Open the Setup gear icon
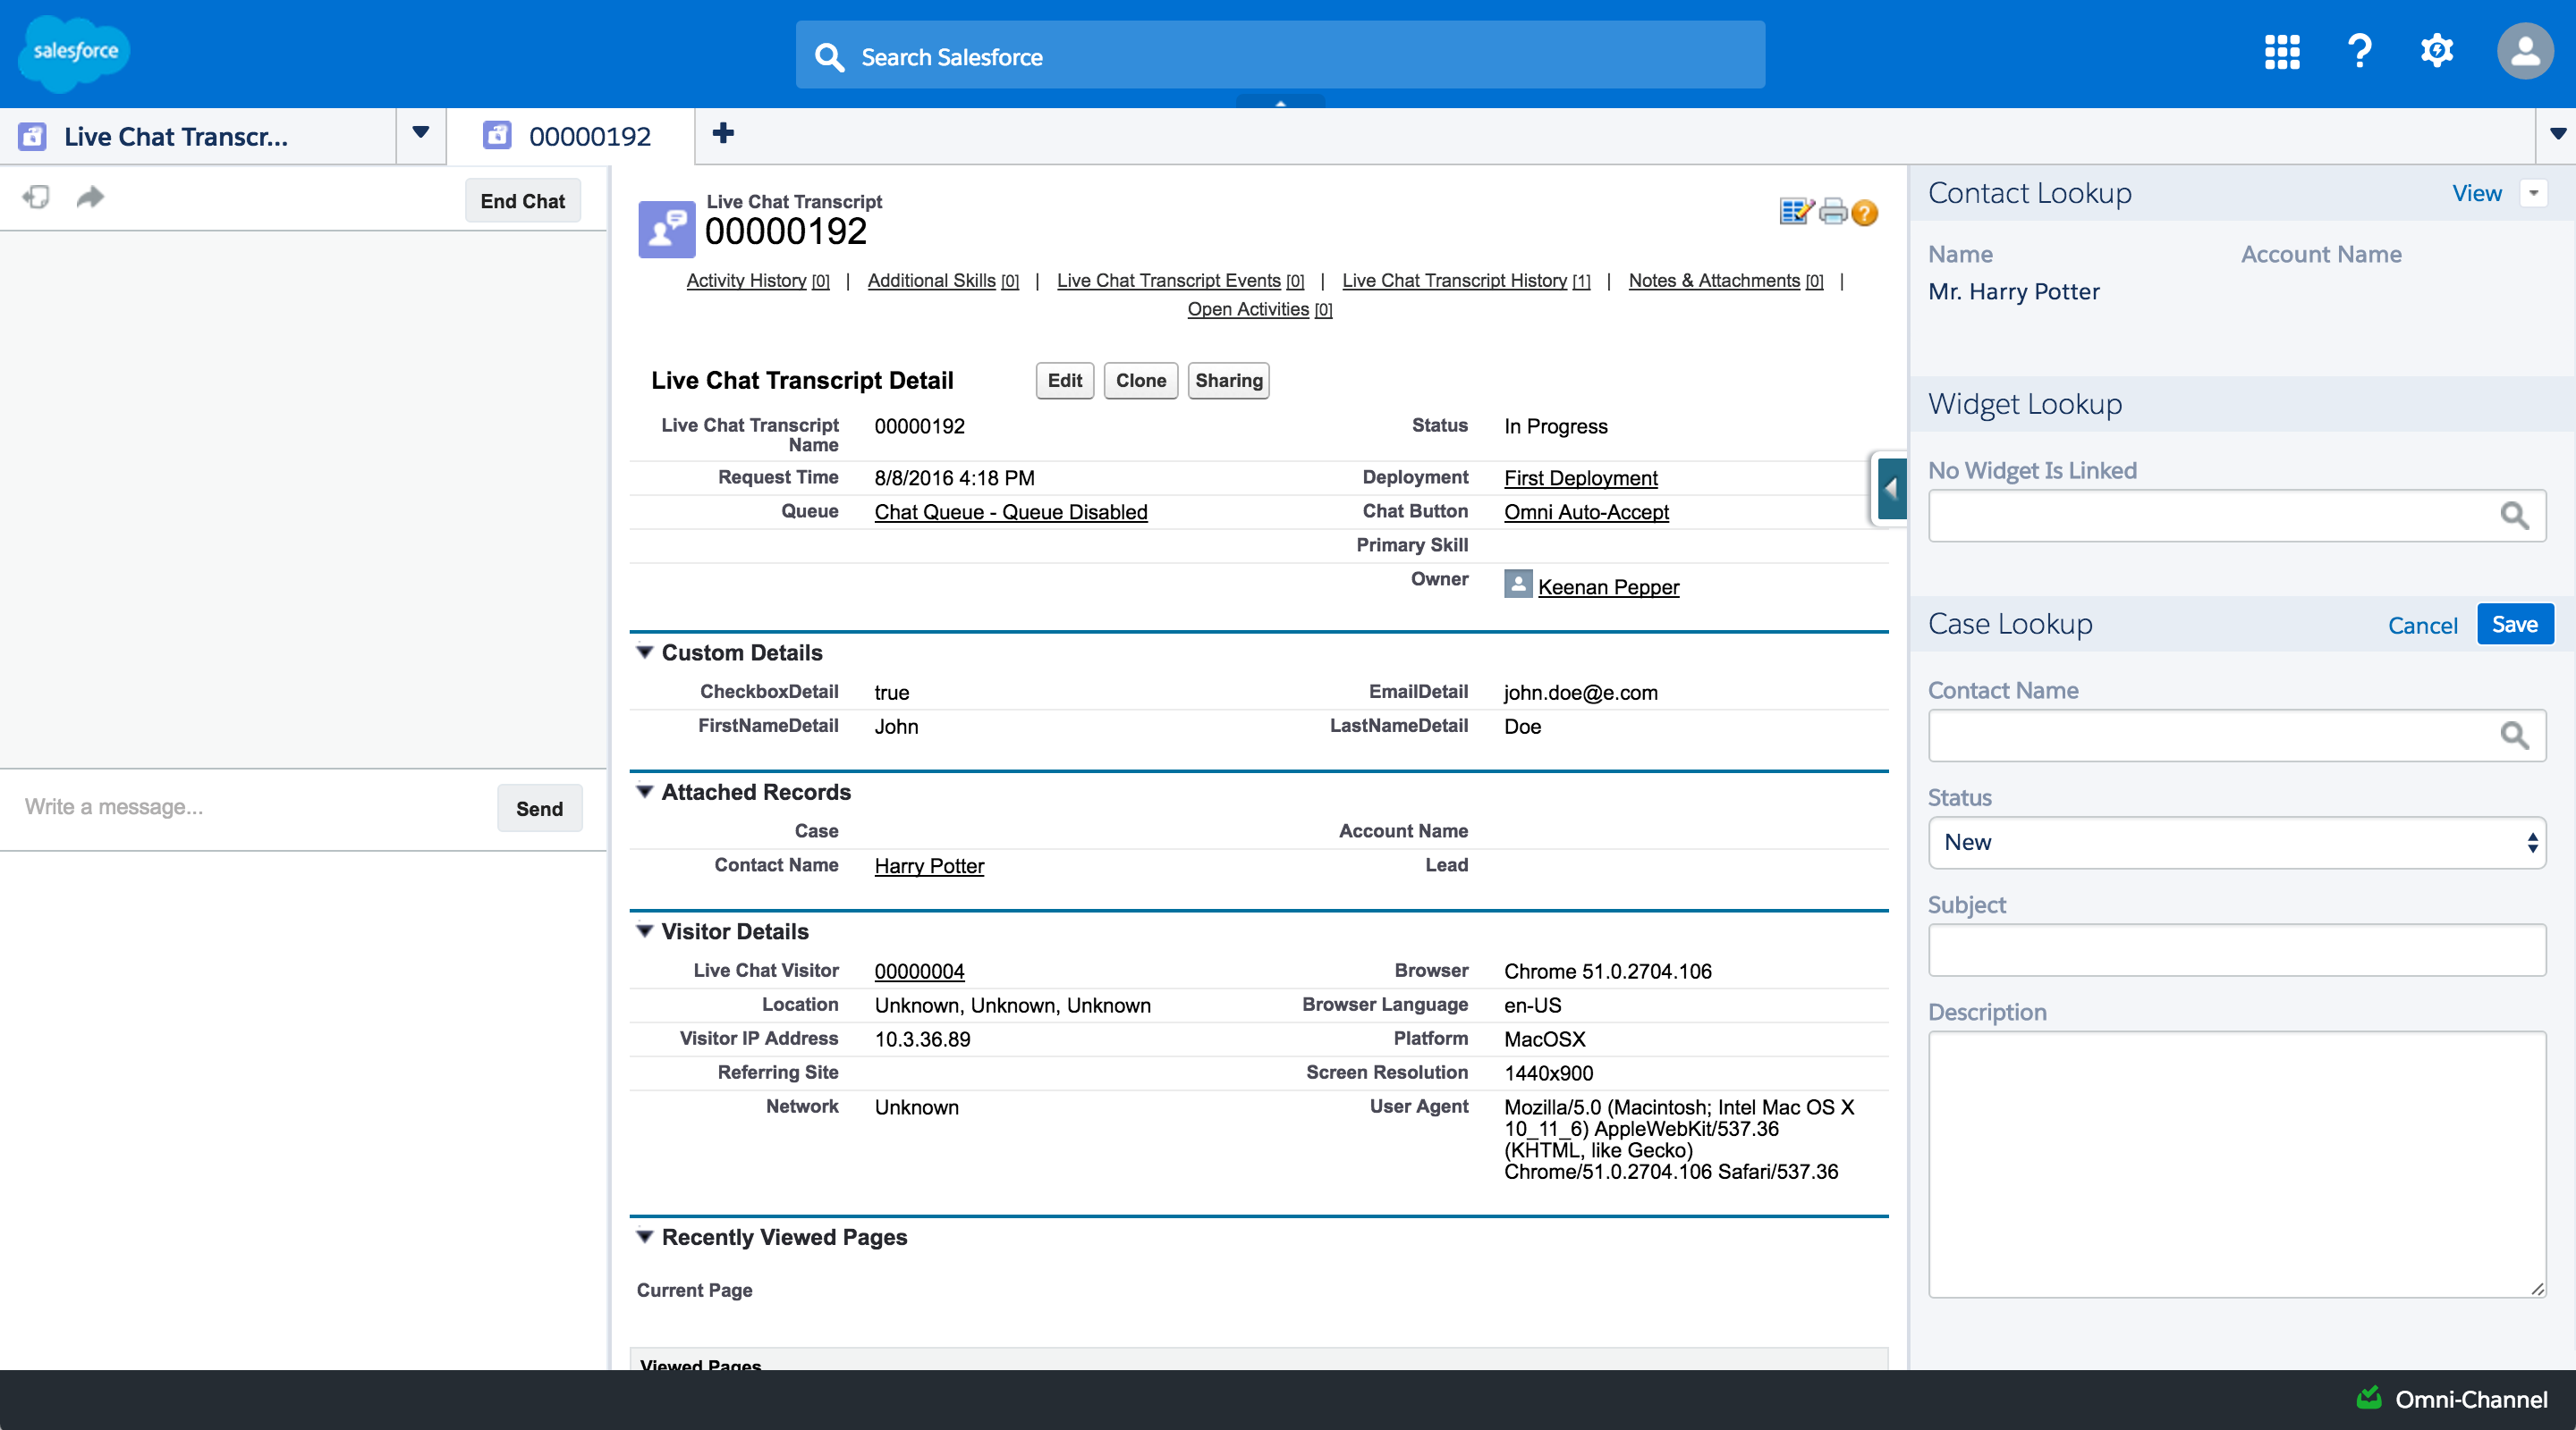The width and height of the screenshot is (2576, 1430). (x=2437, y=52)
